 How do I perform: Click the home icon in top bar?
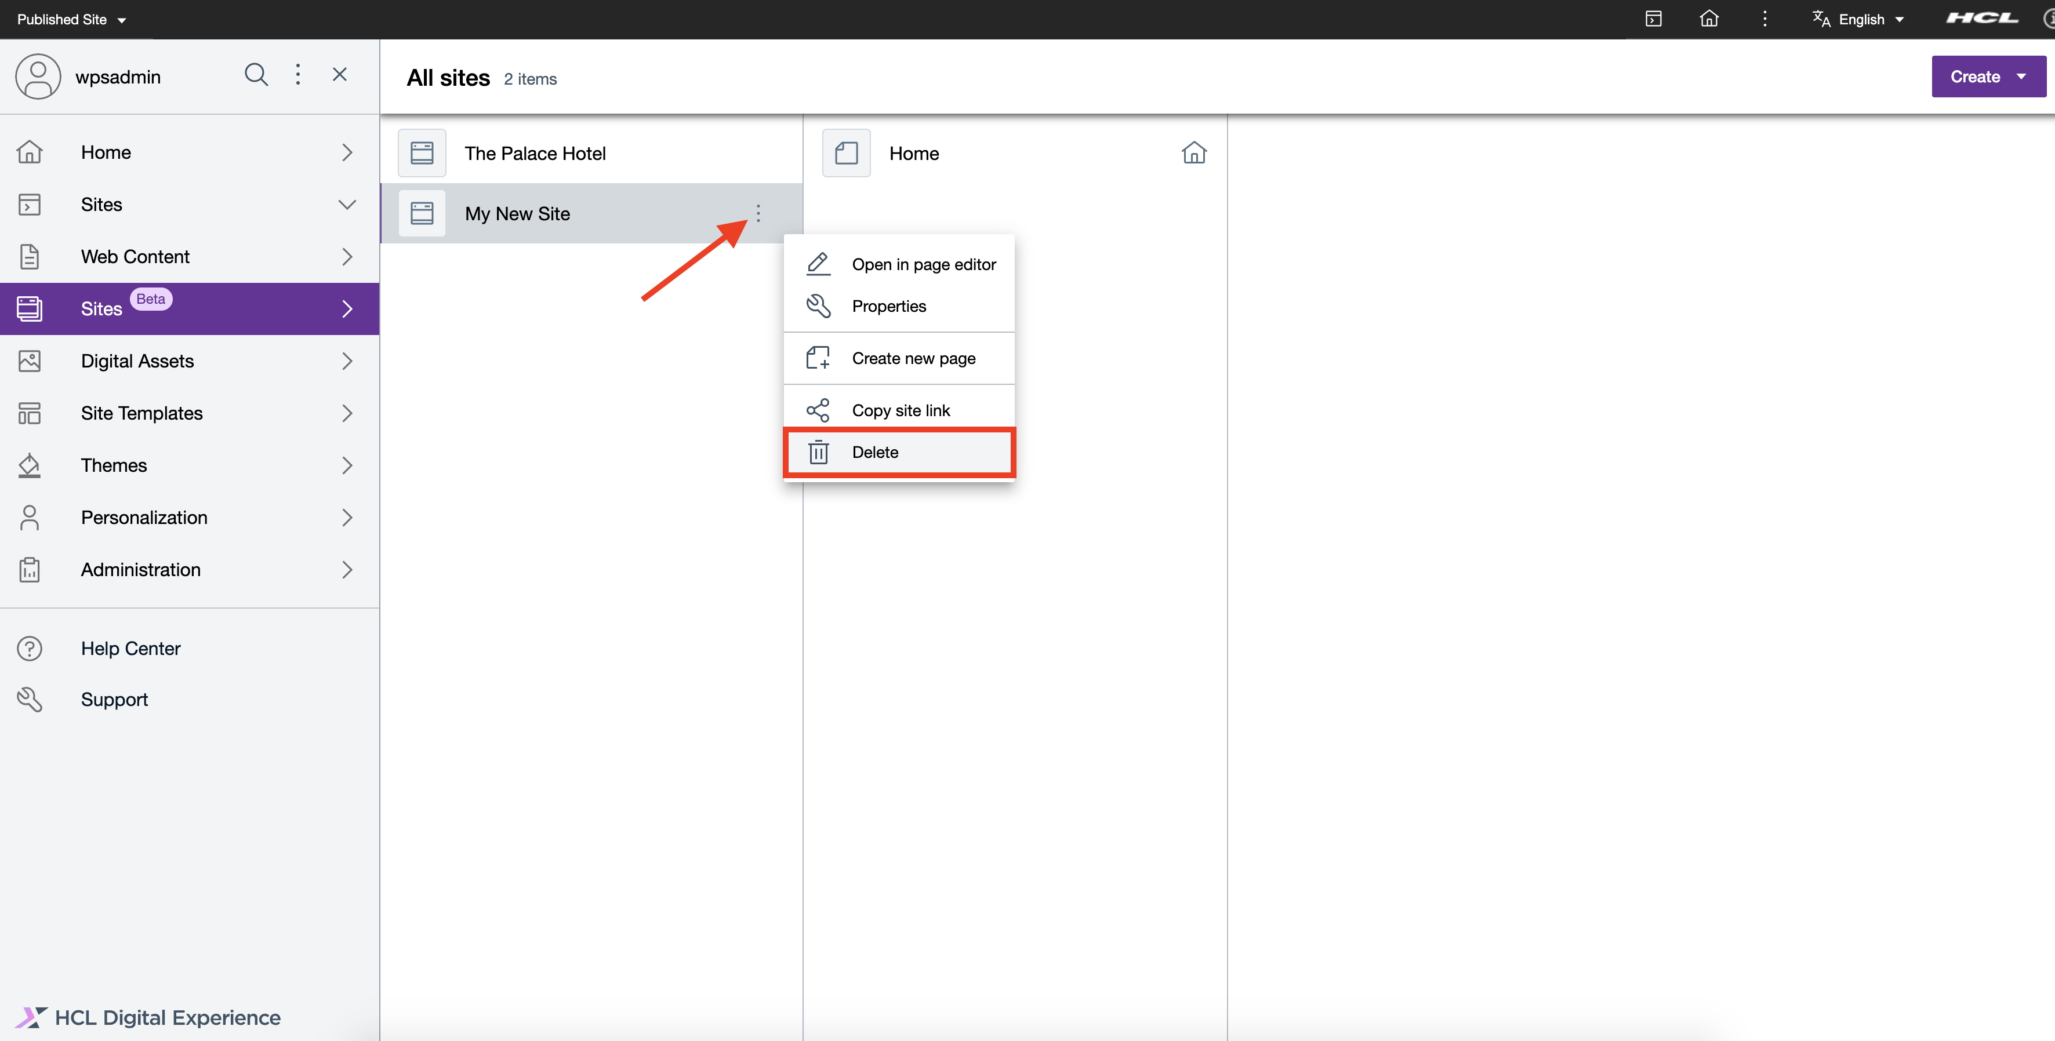1709,19
